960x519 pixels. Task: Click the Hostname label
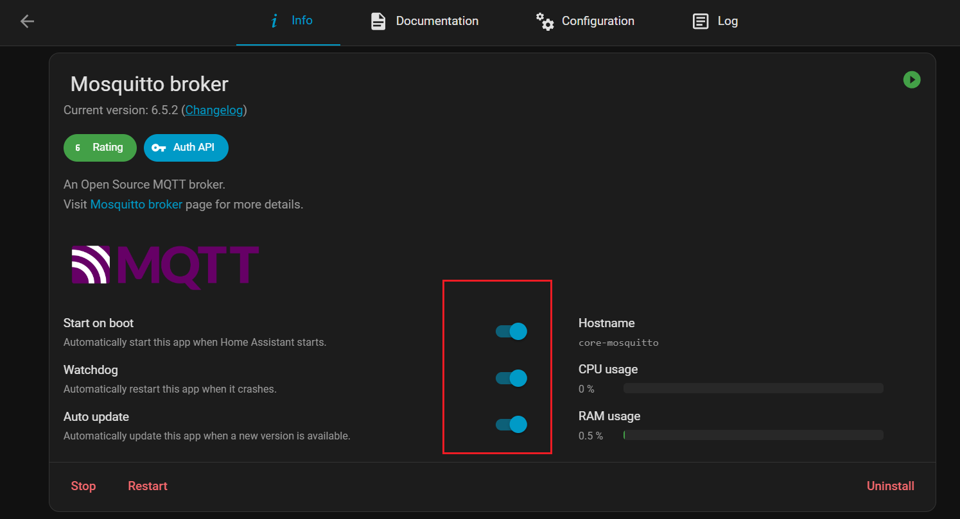607,323
